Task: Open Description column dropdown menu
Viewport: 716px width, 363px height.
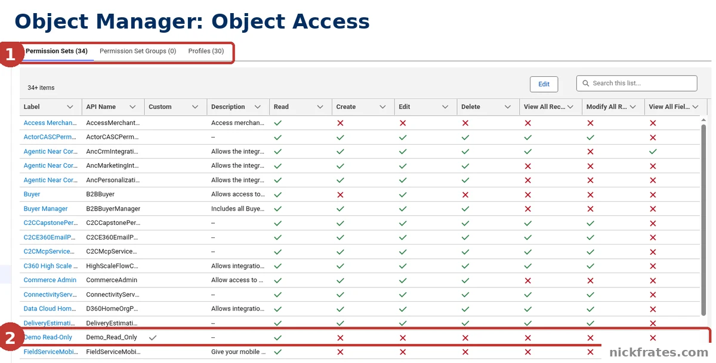Action: pos(258,107)
